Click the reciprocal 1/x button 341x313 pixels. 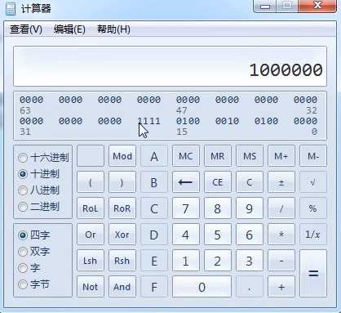pos(313,235)
